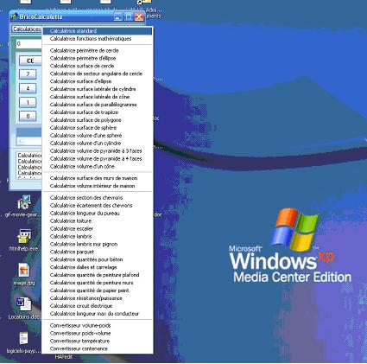The image size is (367, 364).
Task: Launch Convertisseur température
Action: 98,342
